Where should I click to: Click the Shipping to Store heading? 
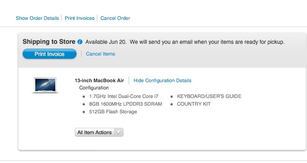[x=49, y=42]
